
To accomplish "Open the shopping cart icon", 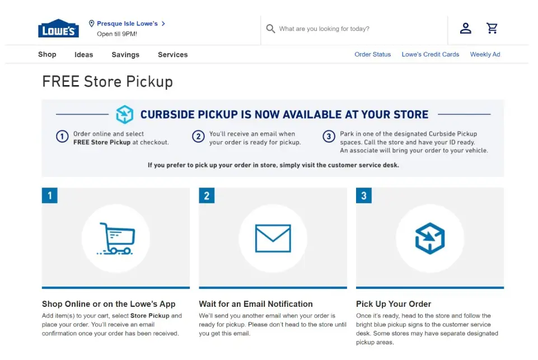I will pyautogui.click(x=492, y=28).
